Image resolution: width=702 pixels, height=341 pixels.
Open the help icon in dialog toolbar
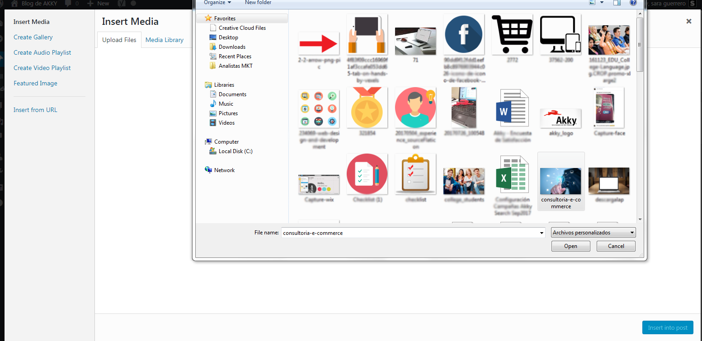[633, 3]
